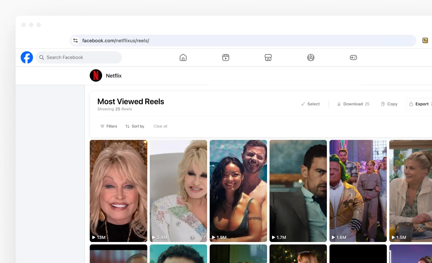Click the Most Viewed Reels heading

[x=131, y=101]
